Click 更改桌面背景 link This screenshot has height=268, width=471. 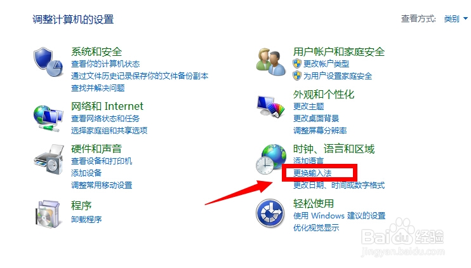pyautogui.click(x=316, y=118)
